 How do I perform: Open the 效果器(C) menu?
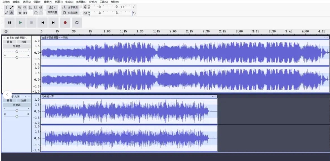pos(81,2)
